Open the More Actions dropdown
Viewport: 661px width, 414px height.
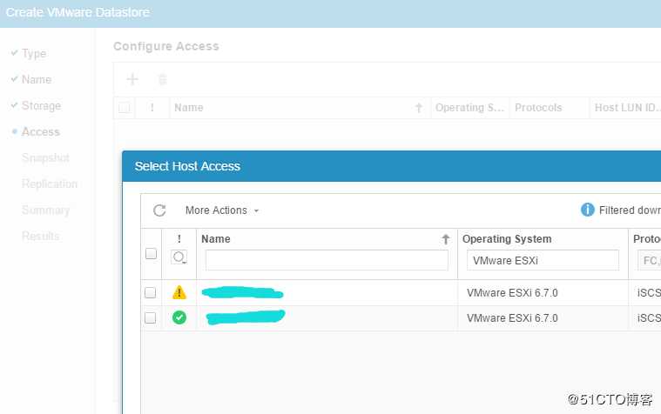click(222, 210)
